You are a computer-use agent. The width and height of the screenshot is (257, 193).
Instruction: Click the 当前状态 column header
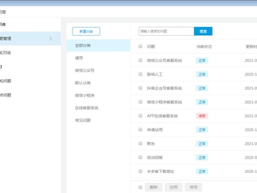click(204, 47)
